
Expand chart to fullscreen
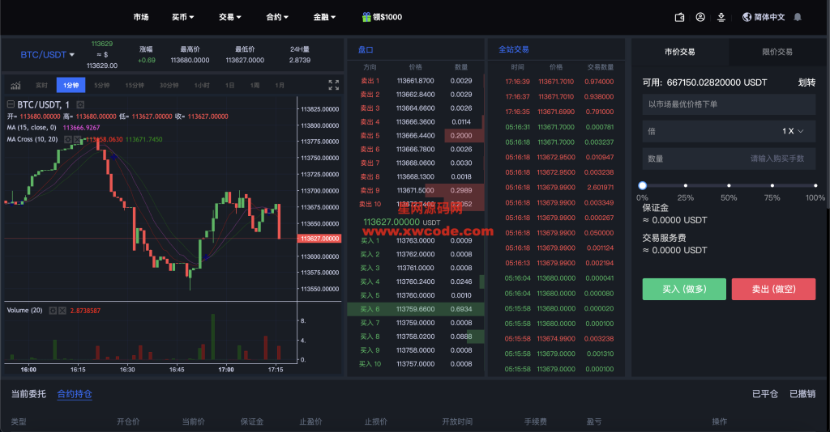click(x=333, y=85)
